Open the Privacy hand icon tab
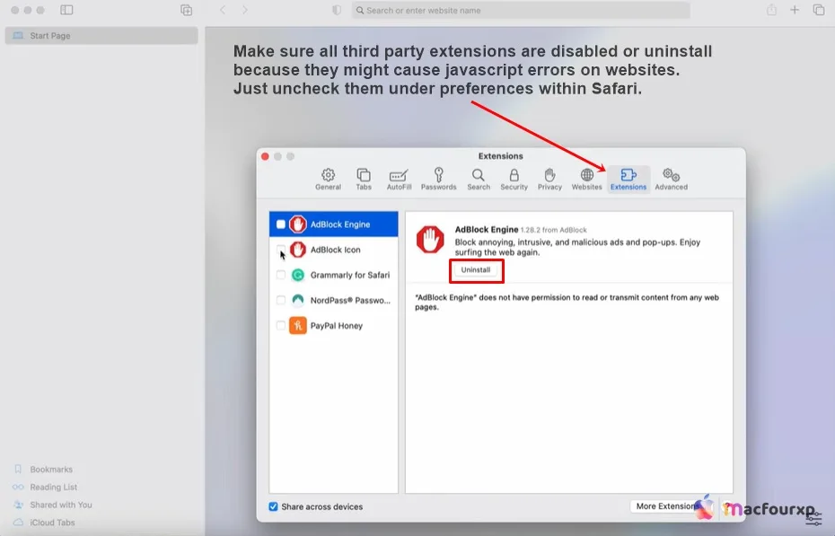Image resolution: width=835 pixels, height=536 pixels. (x=549, y=180)
